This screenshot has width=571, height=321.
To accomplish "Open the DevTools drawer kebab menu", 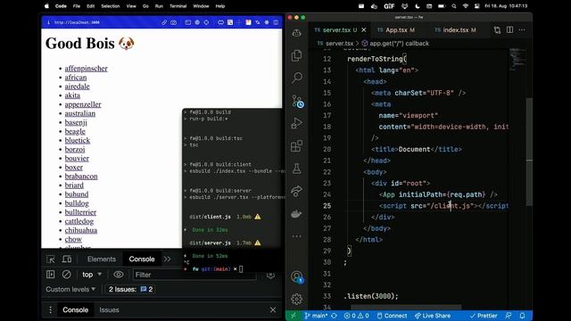I will pos(50,309).
